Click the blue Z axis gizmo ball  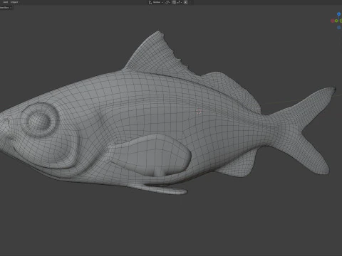click(339, 14)
